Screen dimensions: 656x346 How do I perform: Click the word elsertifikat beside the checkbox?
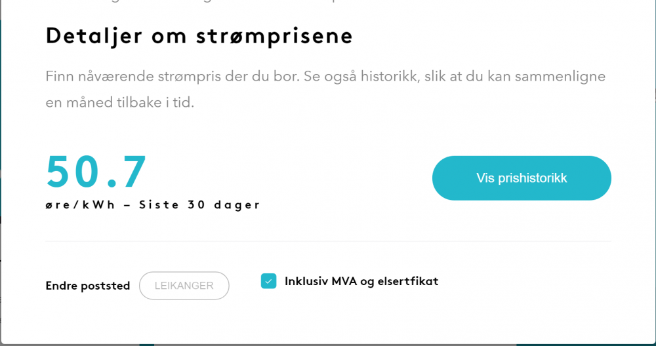[x=407, y=282]
